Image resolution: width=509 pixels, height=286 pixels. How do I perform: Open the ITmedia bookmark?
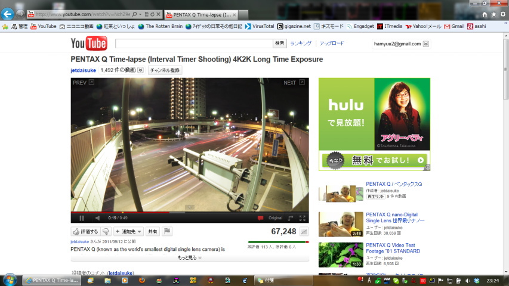[390, 26]
